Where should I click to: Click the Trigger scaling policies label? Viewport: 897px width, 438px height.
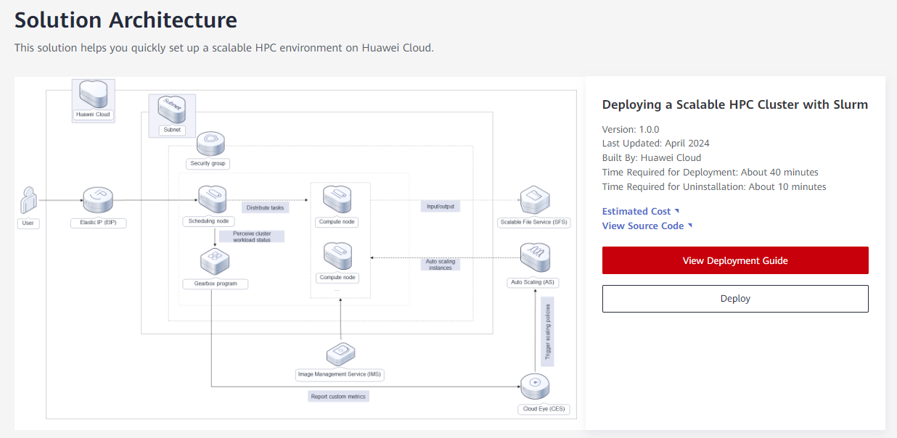[548, 331]
